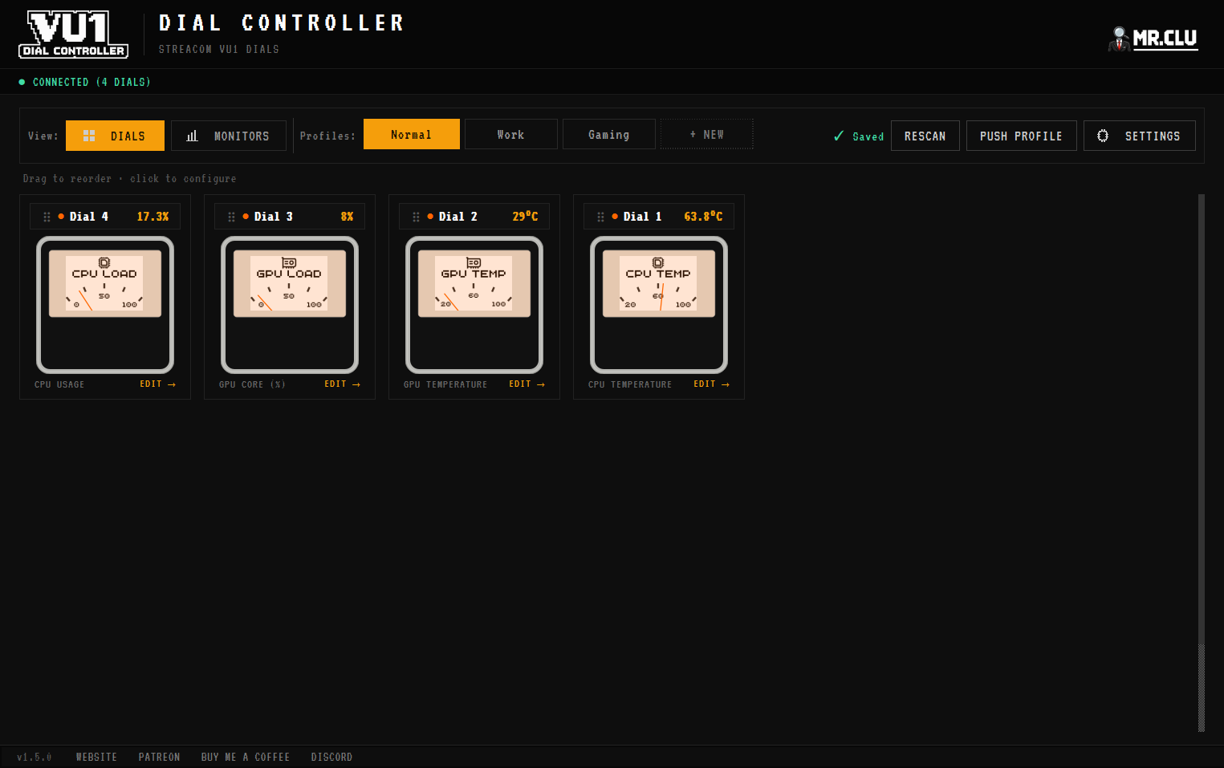
Task: Open the Patreon link
Action: (x=159, y=757)
